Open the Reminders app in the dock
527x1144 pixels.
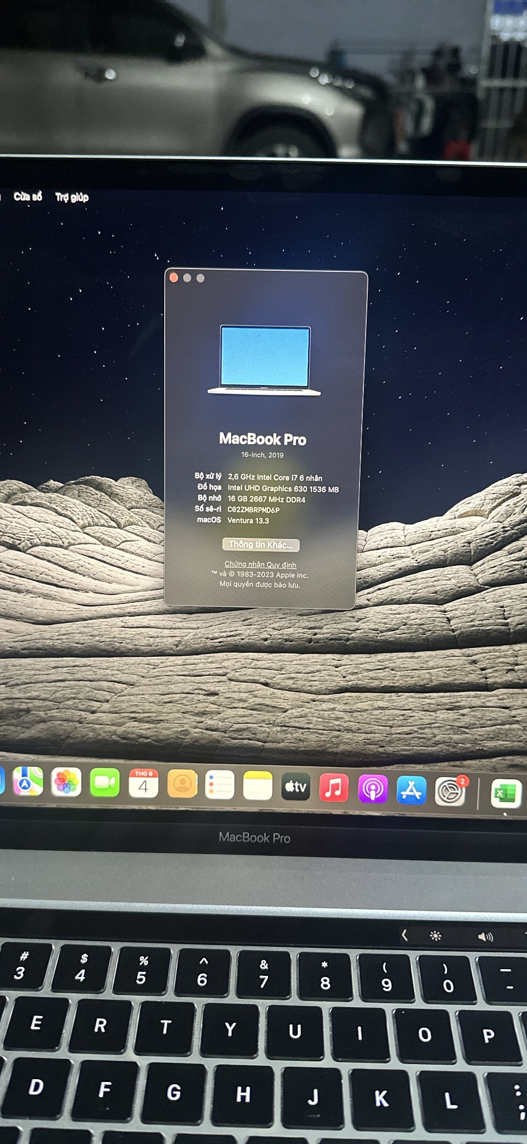point(220,785)
